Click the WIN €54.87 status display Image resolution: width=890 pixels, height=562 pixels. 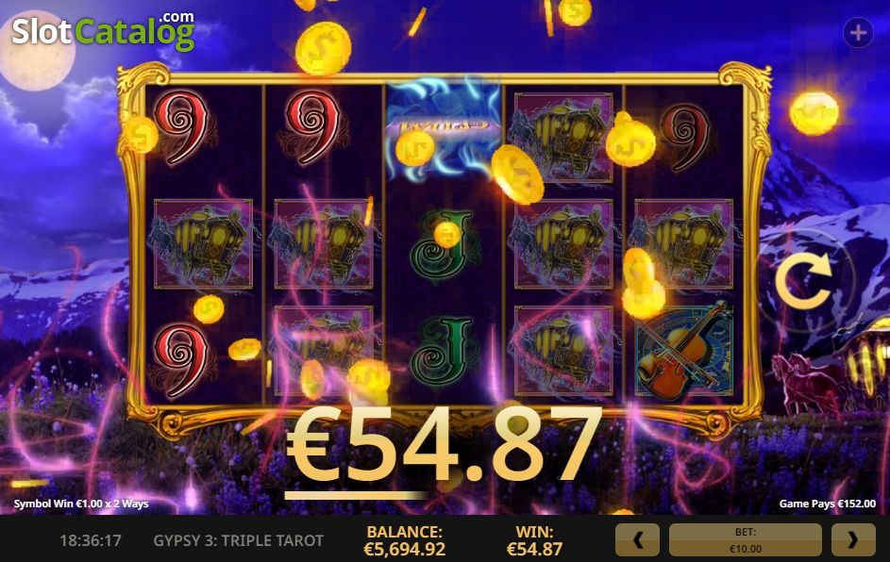[534, 540]
